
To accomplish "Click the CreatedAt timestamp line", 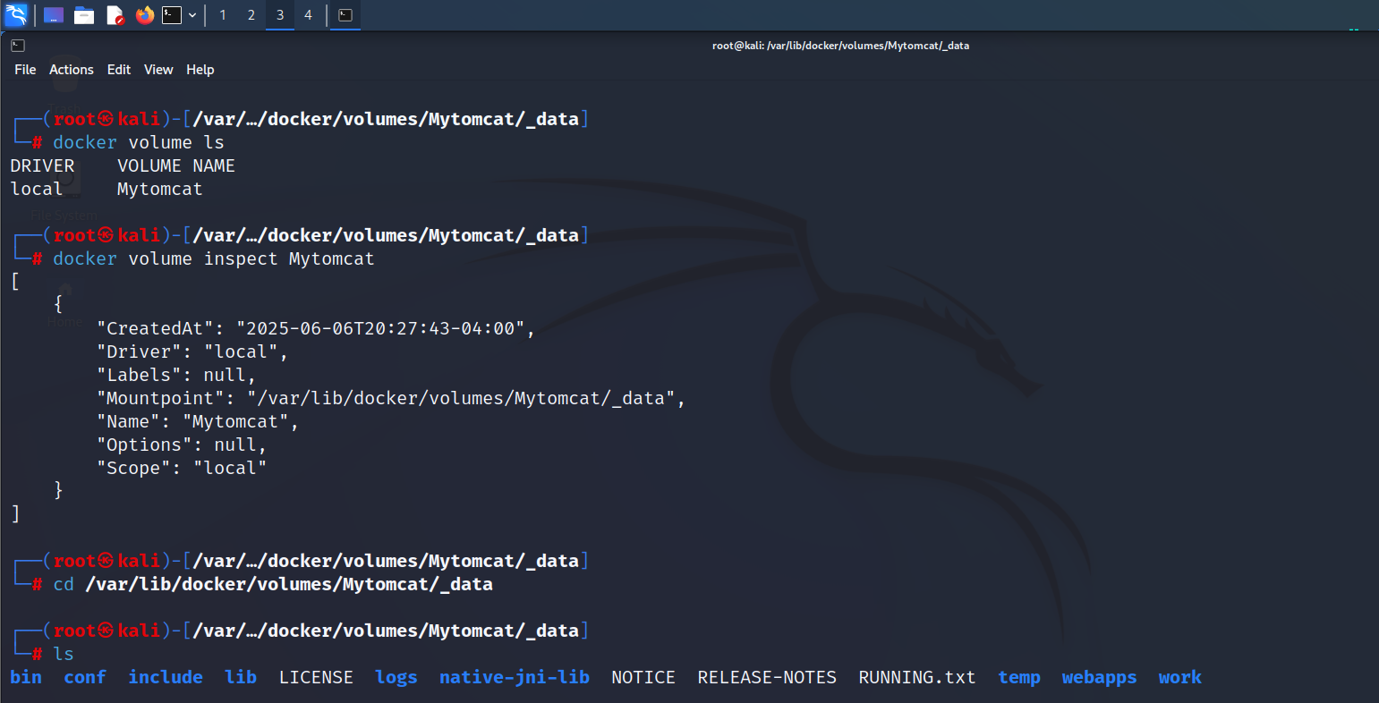I will pyautogui.click(x=316, y=328).
